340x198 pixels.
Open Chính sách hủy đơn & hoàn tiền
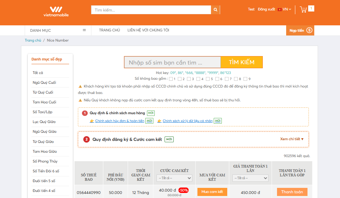[120, 121]
